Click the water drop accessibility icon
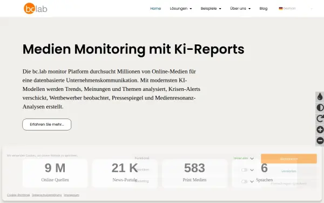The height and width of the screenshot is (203, 324). (320, 97)
